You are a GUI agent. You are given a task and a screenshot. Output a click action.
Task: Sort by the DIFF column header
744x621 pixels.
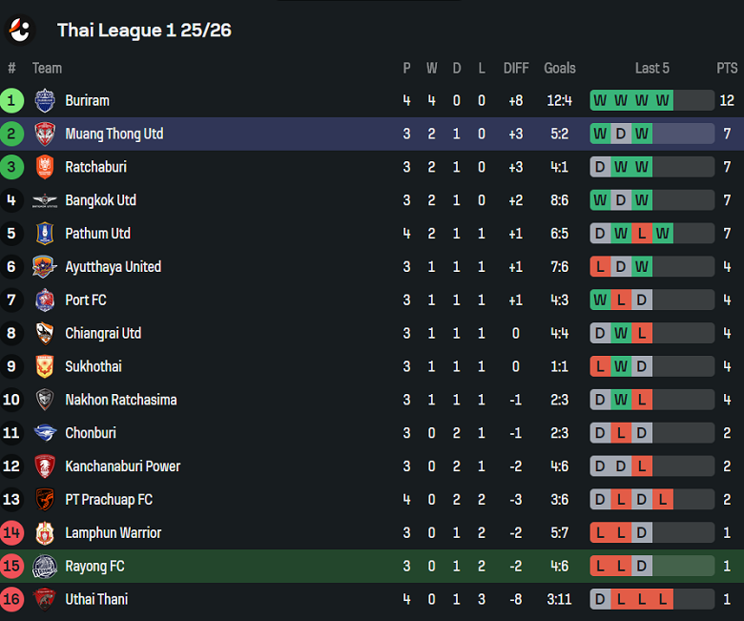[x=516, y=68]
